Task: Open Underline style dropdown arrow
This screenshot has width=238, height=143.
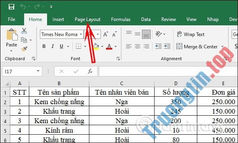Action: click(68, 46)
